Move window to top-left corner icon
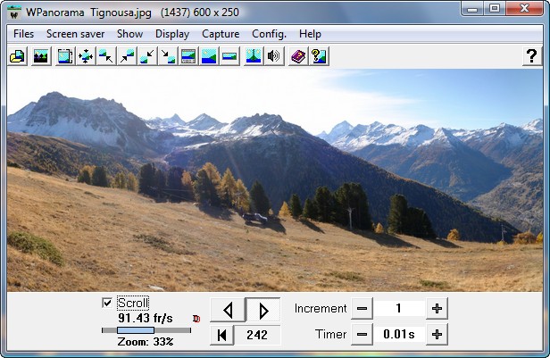Image resolution: width=550 pixels, height=358 pixels. point(106,56)
